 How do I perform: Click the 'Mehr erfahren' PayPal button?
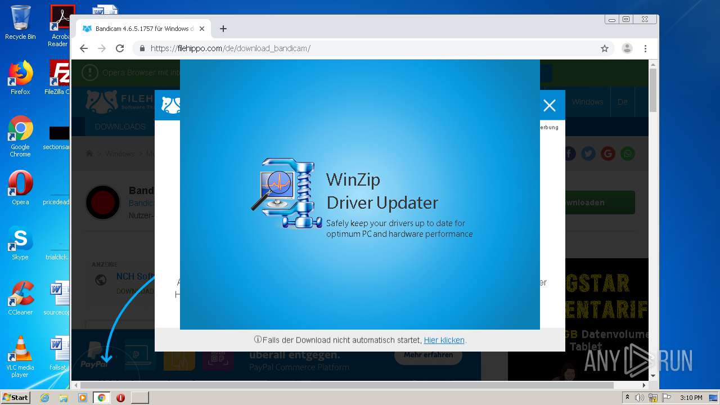428,355
